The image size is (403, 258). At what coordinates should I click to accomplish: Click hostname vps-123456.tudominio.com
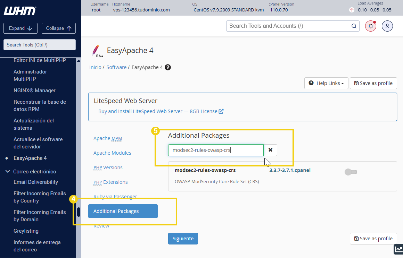(141, 10)
